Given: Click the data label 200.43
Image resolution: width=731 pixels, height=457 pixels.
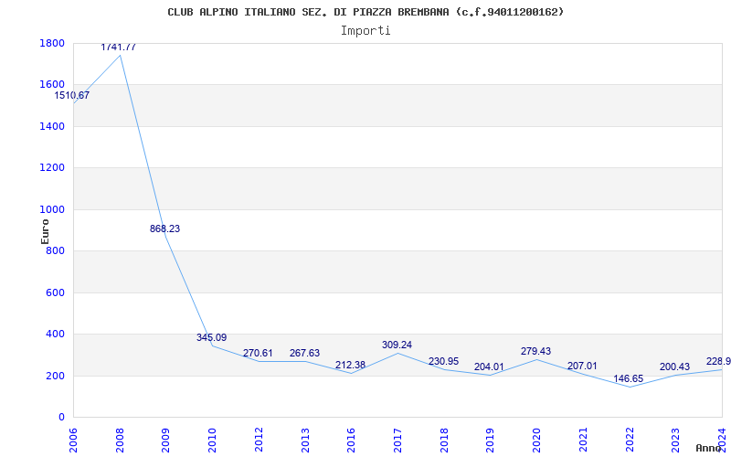Looking at the screenshot, I should tap(674, 367).
